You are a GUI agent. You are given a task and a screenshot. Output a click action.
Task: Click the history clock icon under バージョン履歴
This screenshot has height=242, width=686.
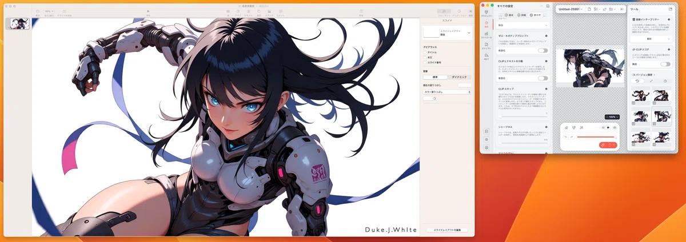click(x=637, y=81)
